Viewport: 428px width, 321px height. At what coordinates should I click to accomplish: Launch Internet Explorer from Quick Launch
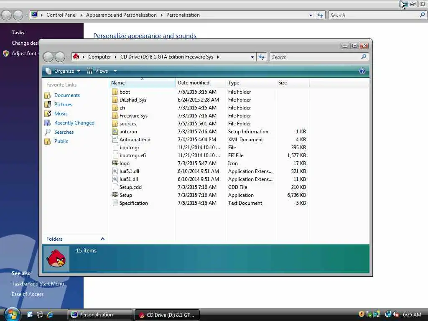point(50,314)
